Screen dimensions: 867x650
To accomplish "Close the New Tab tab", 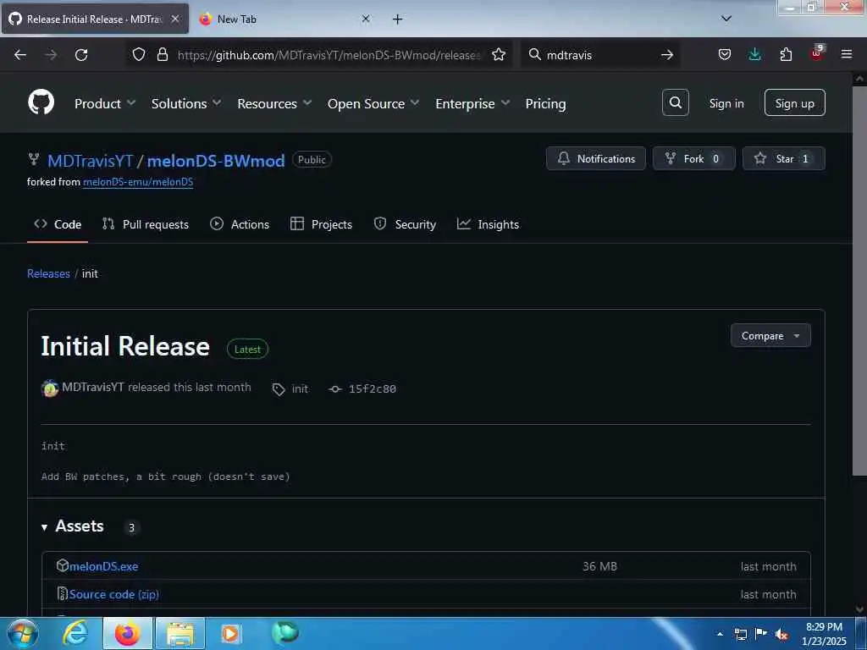I will point(366,19).
